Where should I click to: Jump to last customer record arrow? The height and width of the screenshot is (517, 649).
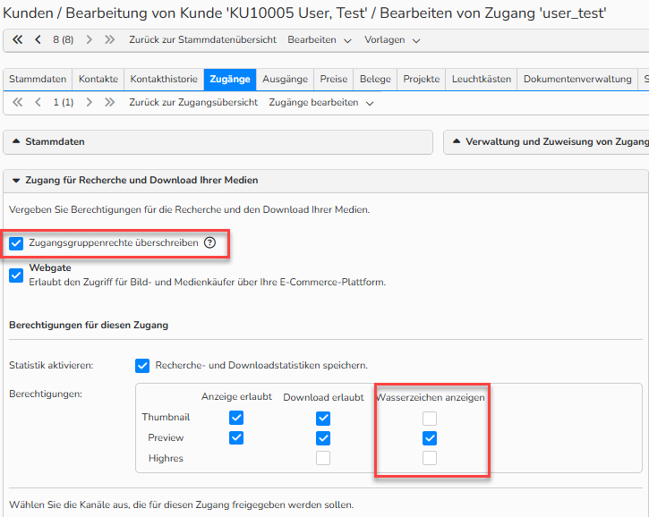coord(110,39)
